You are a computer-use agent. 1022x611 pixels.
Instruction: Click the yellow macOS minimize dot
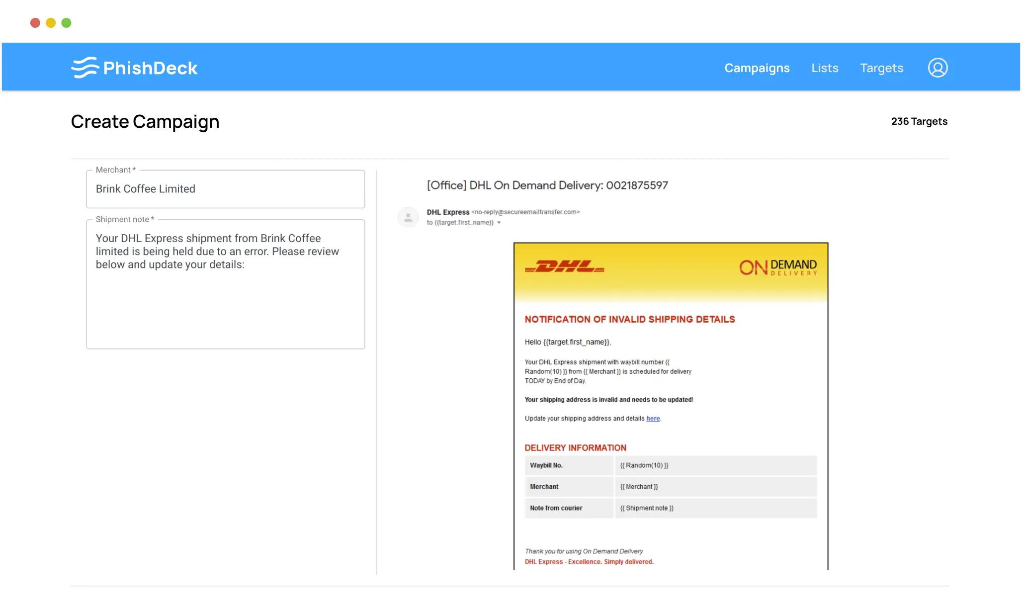51,23
